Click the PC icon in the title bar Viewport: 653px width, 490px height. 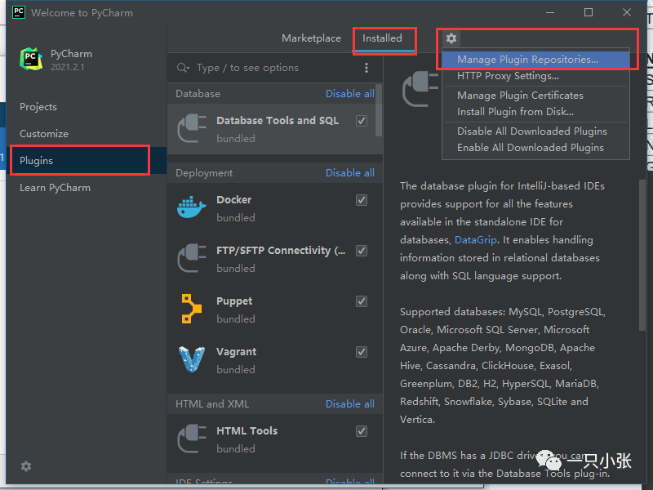click(19, 12)
